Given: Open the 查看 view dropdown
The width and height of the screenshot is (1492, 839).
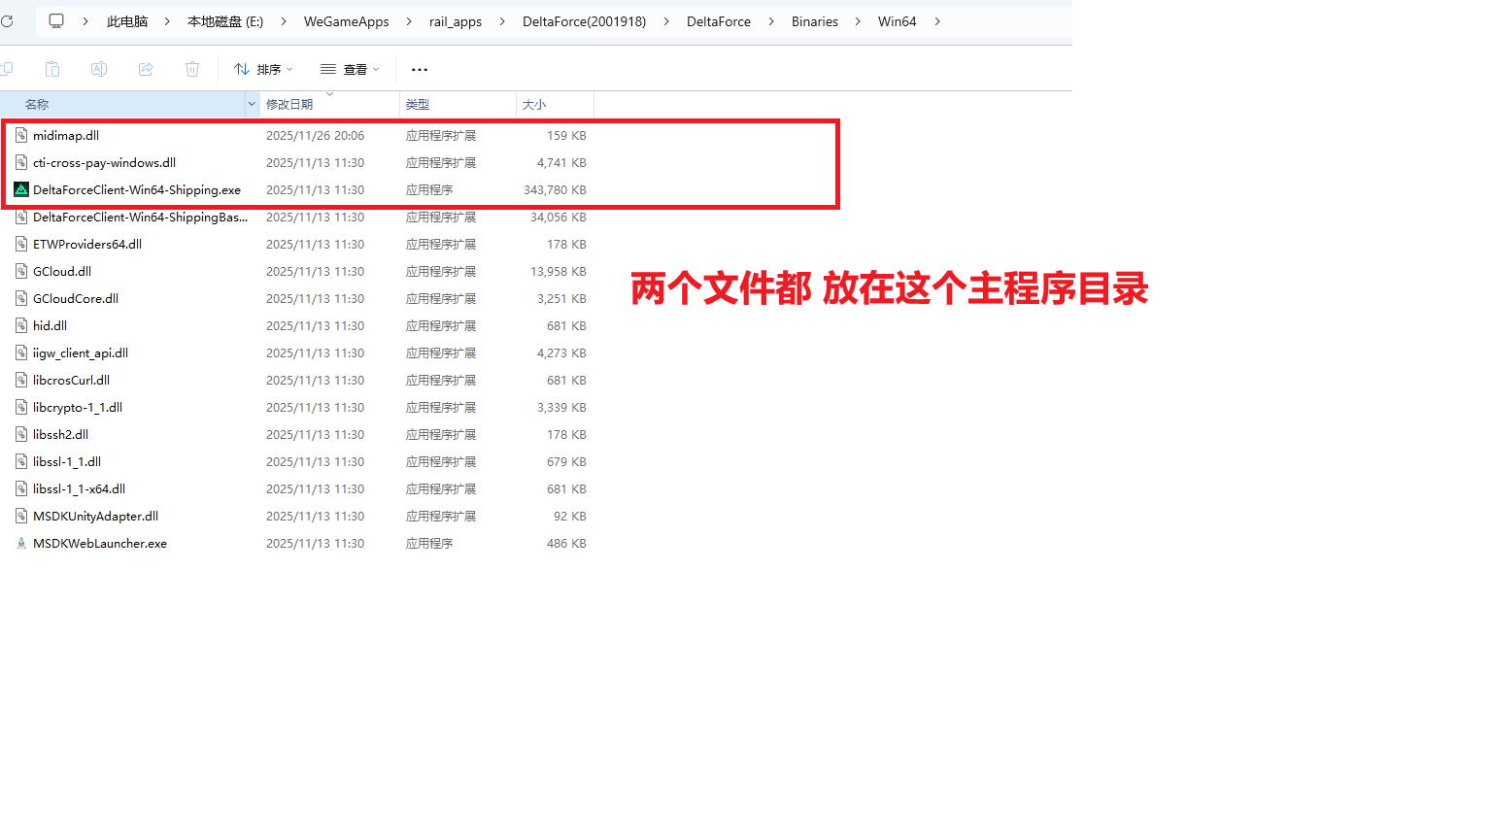Looking at the screenshot, I should (x=350, y=68).
